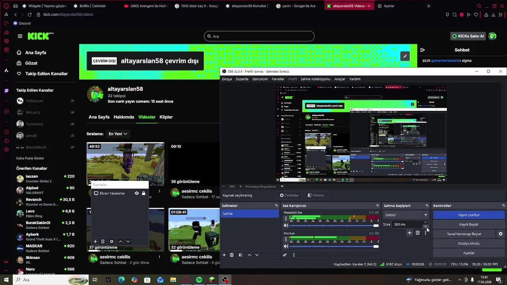Open OBS Araçlar menu
Image resolution: width=507 pixels, height=285 pixels.
coord(340,79)
